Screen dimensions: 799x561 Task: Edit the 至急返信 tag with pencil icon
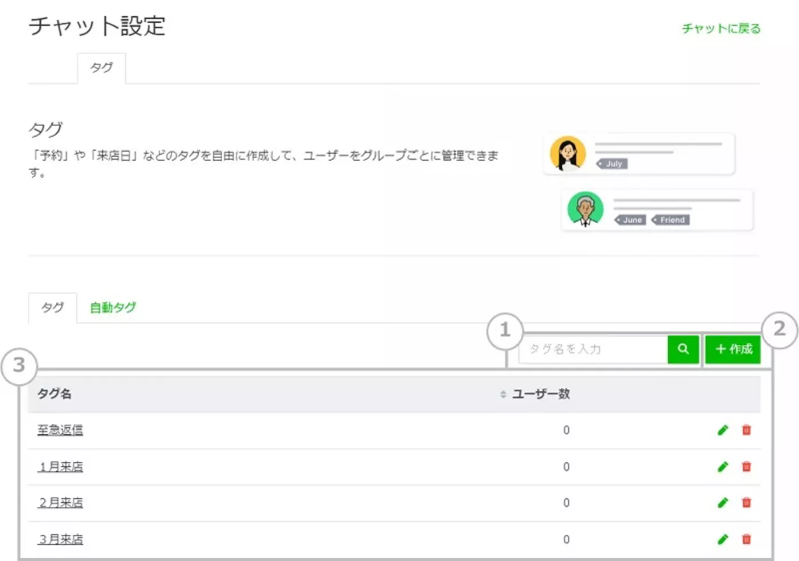(723, 430)
